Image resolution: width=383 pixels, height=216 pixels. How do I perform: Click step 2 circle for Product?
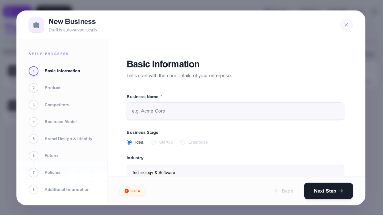[34, 88]
